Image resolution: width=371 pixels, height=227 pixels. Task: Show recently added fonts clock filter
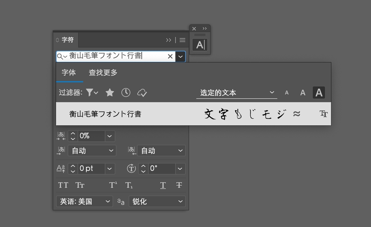tap(126, 92)
